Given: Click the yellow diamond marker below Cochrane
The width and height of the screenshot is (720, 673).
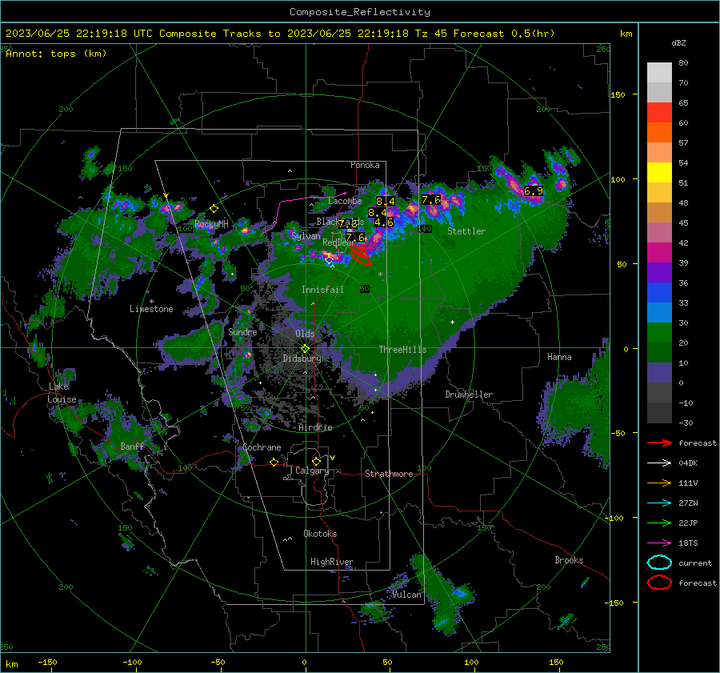Looking at the screenshot, I should [274, 462].
